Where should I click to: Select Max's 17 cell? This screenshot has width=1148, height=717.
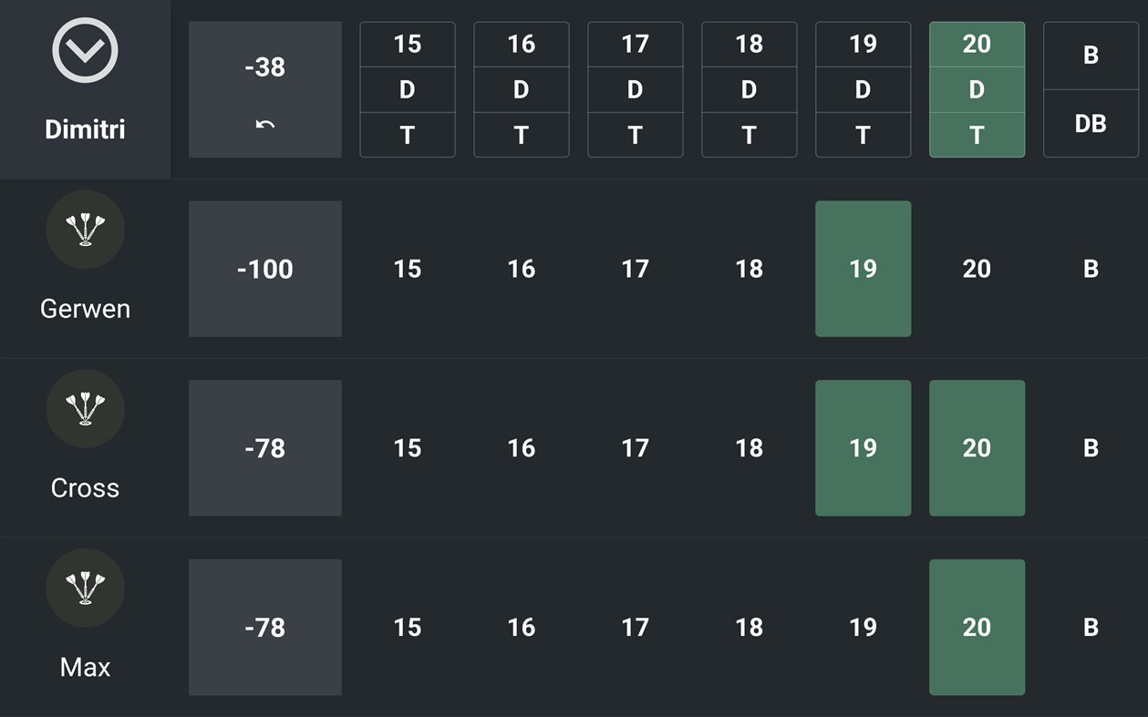635,627
